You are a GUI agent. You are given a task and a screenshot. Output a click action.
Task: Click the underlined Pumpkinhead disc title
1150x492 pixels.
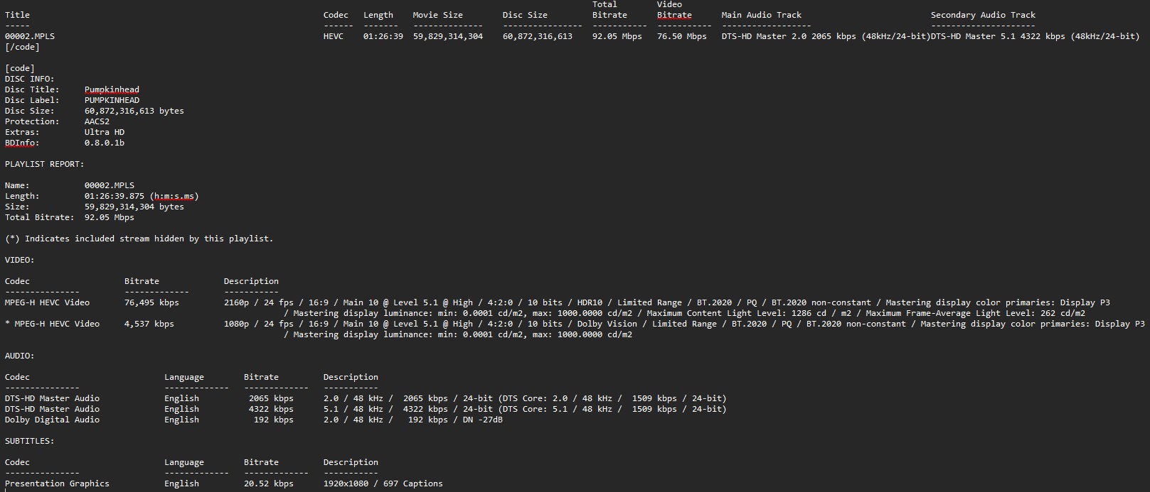pos(112,89)
